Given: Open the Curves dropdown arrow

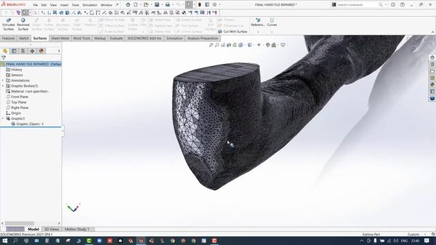Looking at the screenshot, I should [272, 32].
